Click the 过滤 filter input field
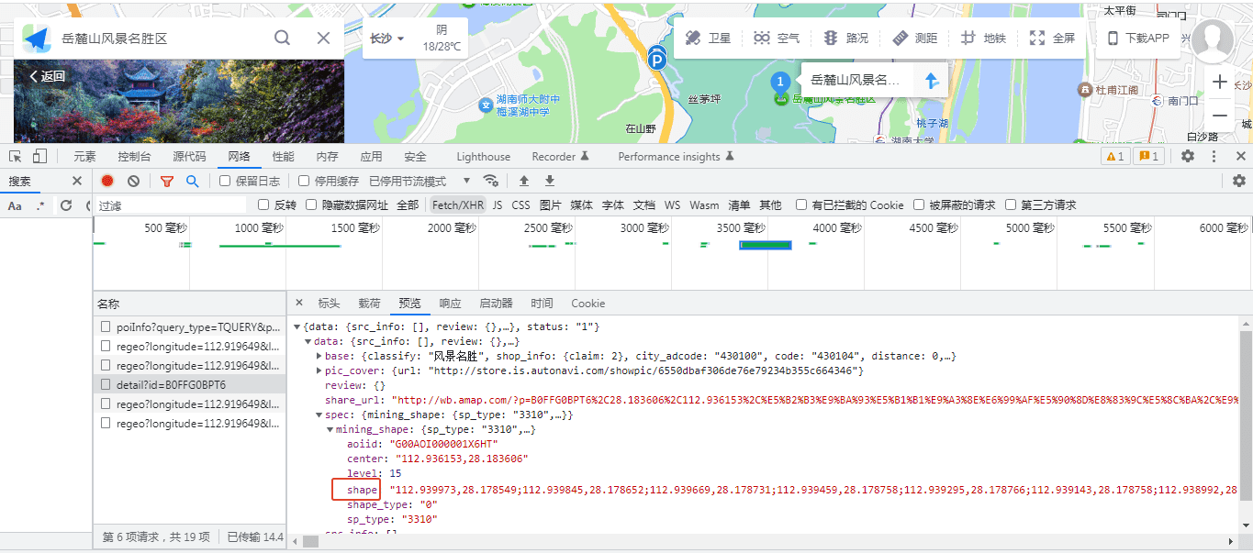The image size is (1253, 553). pyautogui.click(x=171, y=205)
